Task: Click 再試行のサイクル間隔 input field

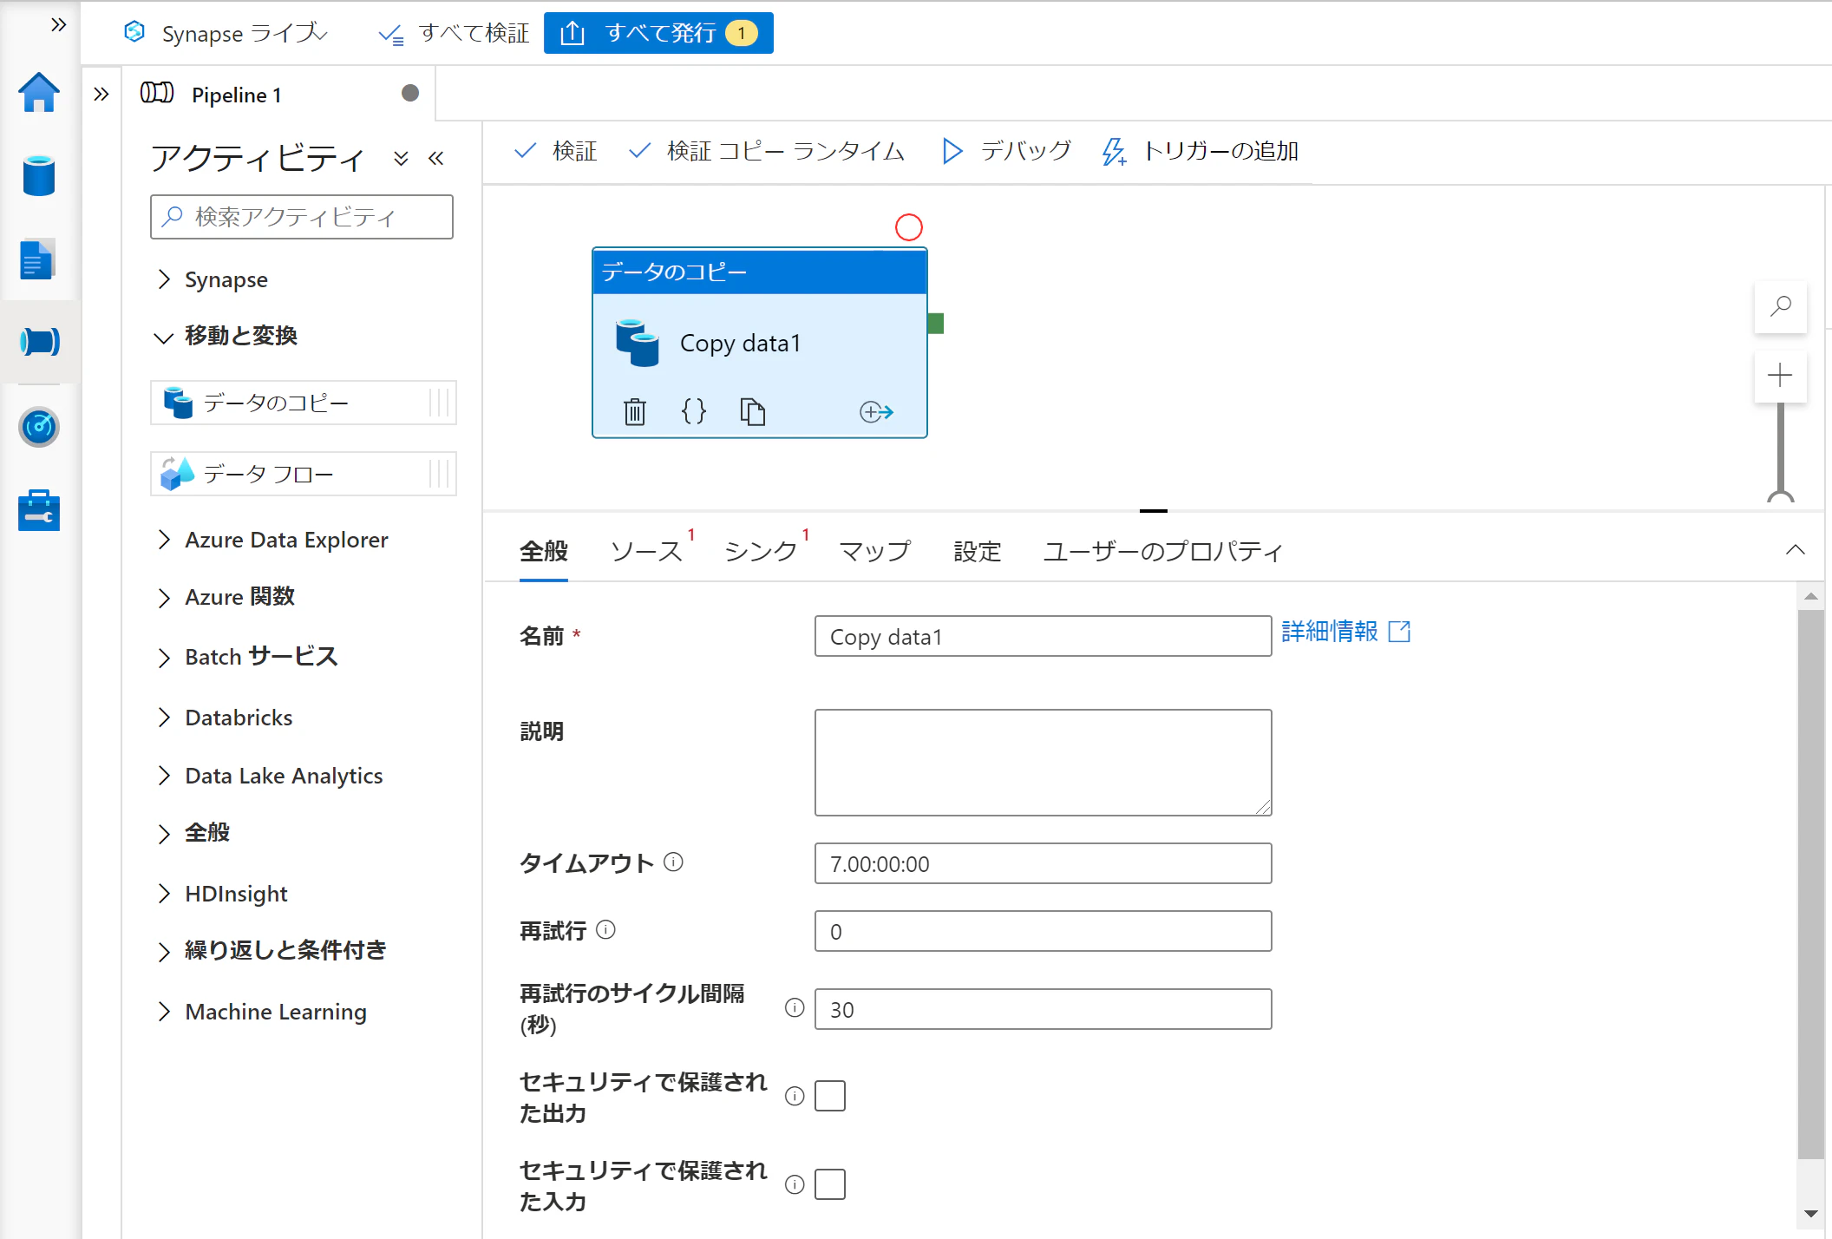Action: tap(1044, 1009)
